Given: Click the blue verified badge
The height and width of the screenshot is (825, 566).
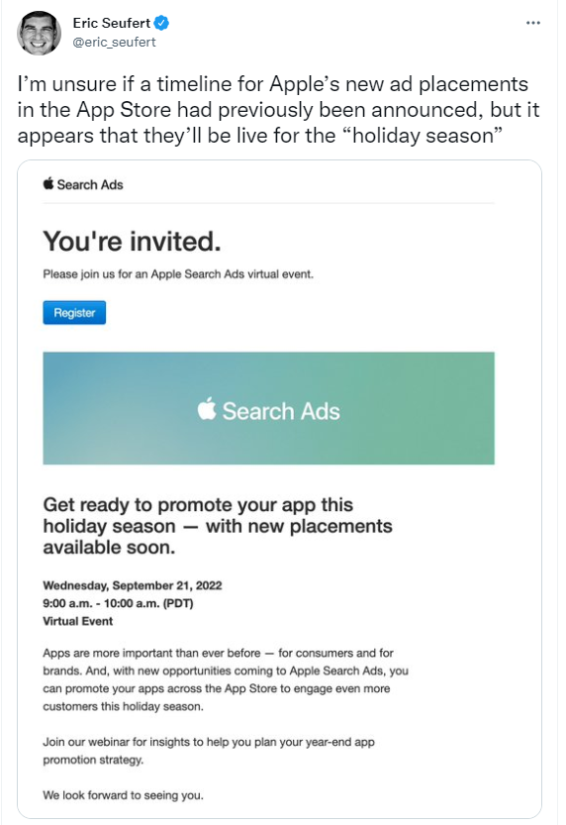Looking at the screenshot, I should tap(161, 23).
